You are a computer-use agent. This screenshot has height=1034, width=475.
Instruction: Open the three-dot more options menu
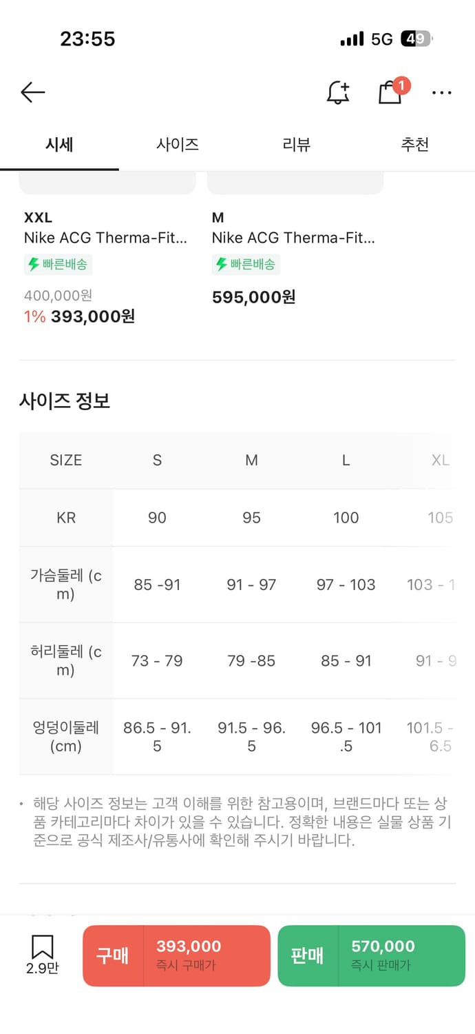(441, 92)
